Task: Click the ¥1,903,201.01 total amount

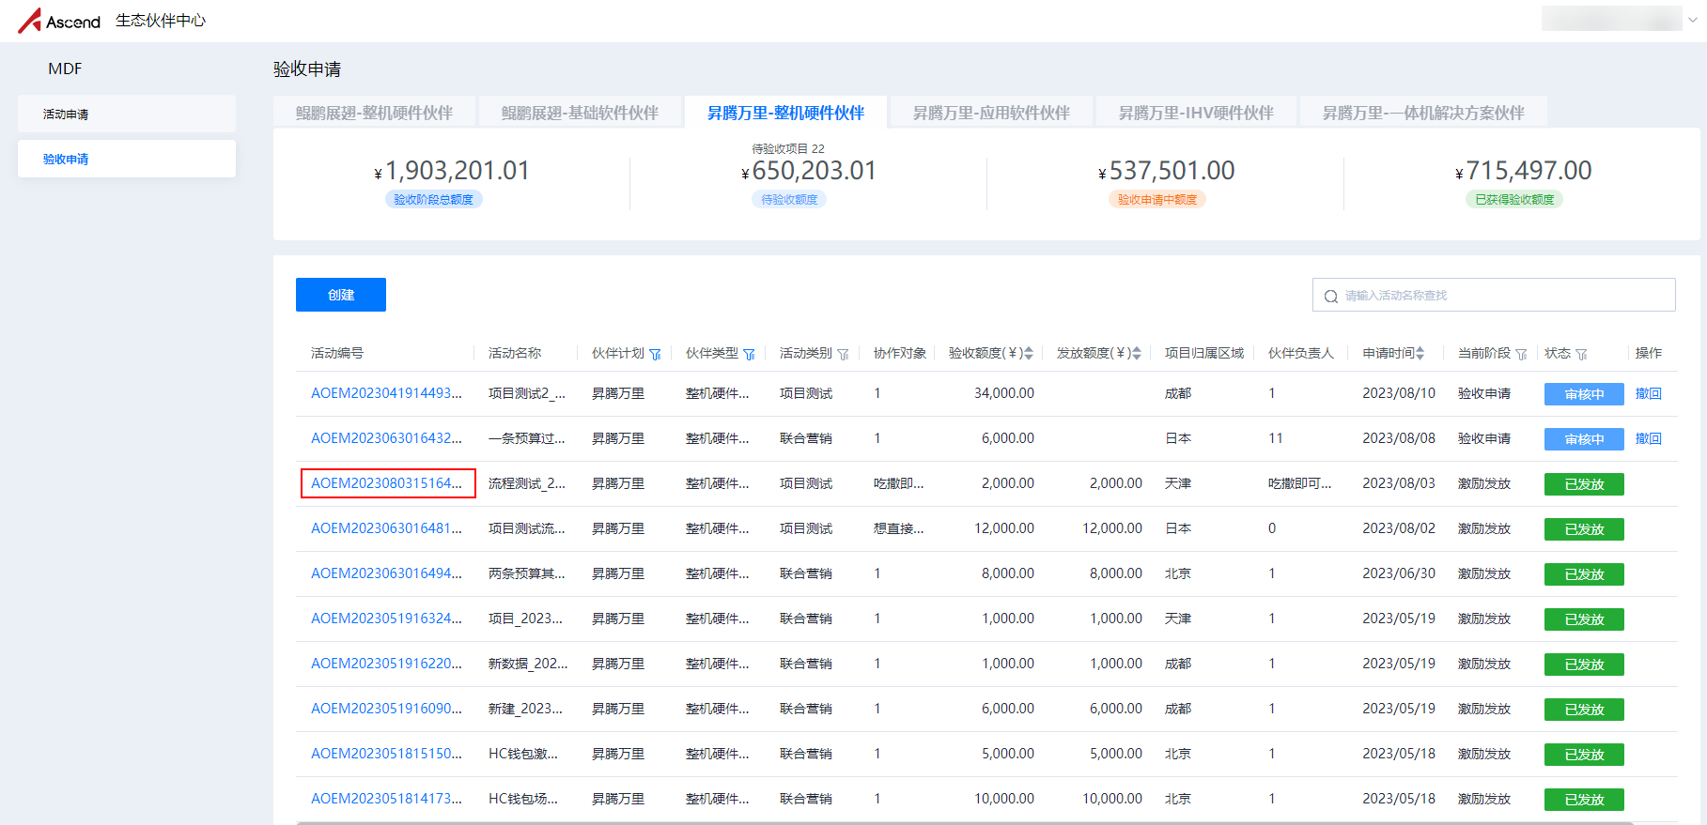Action: [x=452, y=171]
